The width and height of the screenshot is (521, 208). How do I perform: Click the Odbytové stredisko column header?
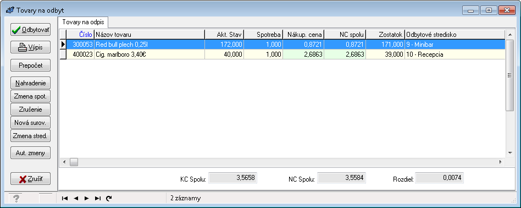coord(455,35)
